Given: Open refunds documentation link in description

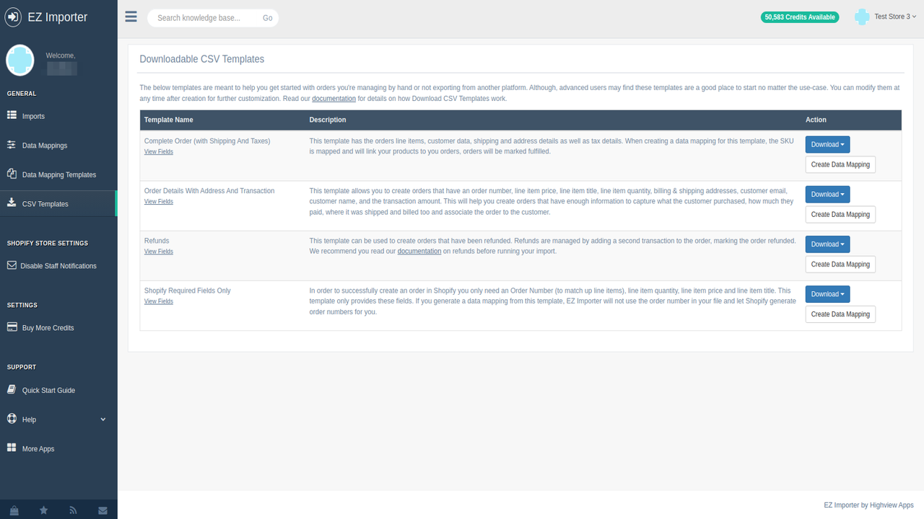Looking at the screenshot, I should click(x=419, y=252).
